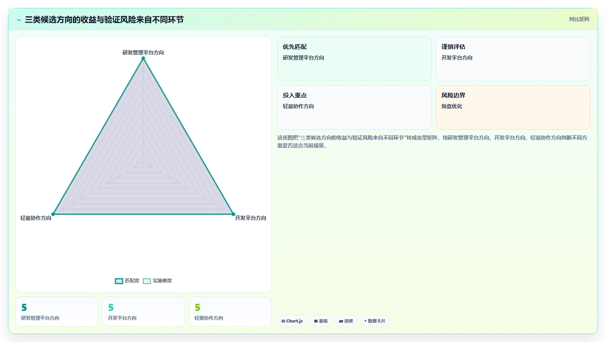Click the 实施难度 legend color box

(x=147, y=281)
